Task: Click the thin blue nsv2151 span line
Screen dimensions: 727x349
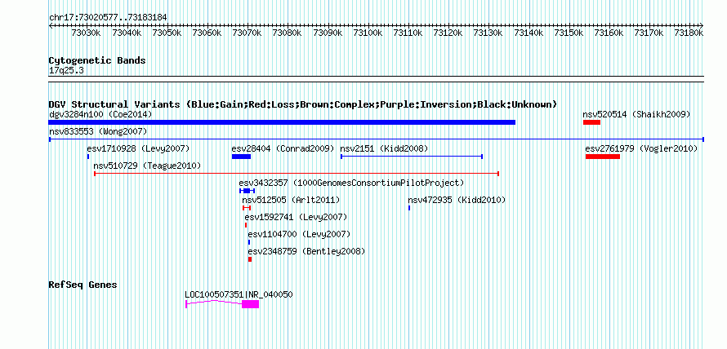Action: (x=412, y=157)
